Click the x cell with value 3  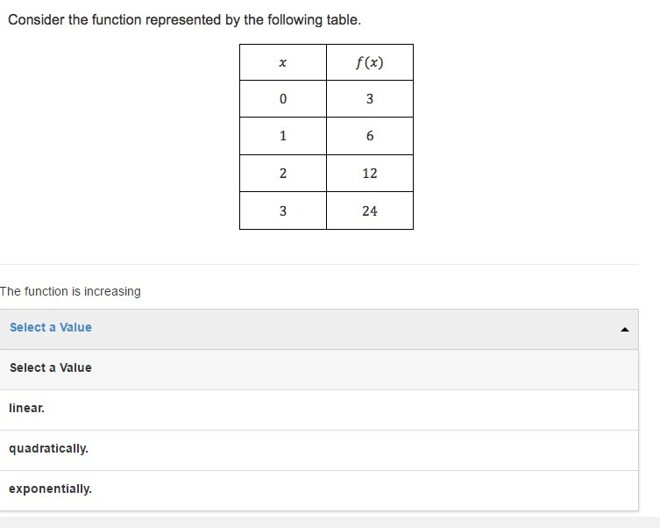[x=283, y=210]
